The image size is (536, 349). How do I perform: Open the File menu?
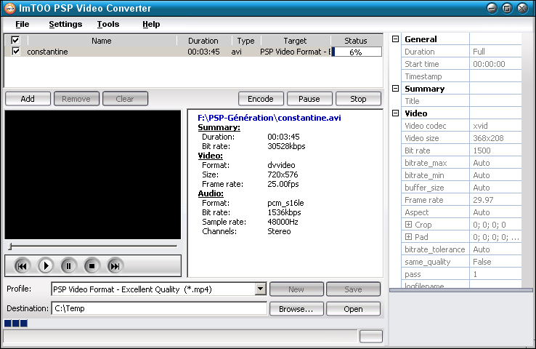click(x=23, y=24)
